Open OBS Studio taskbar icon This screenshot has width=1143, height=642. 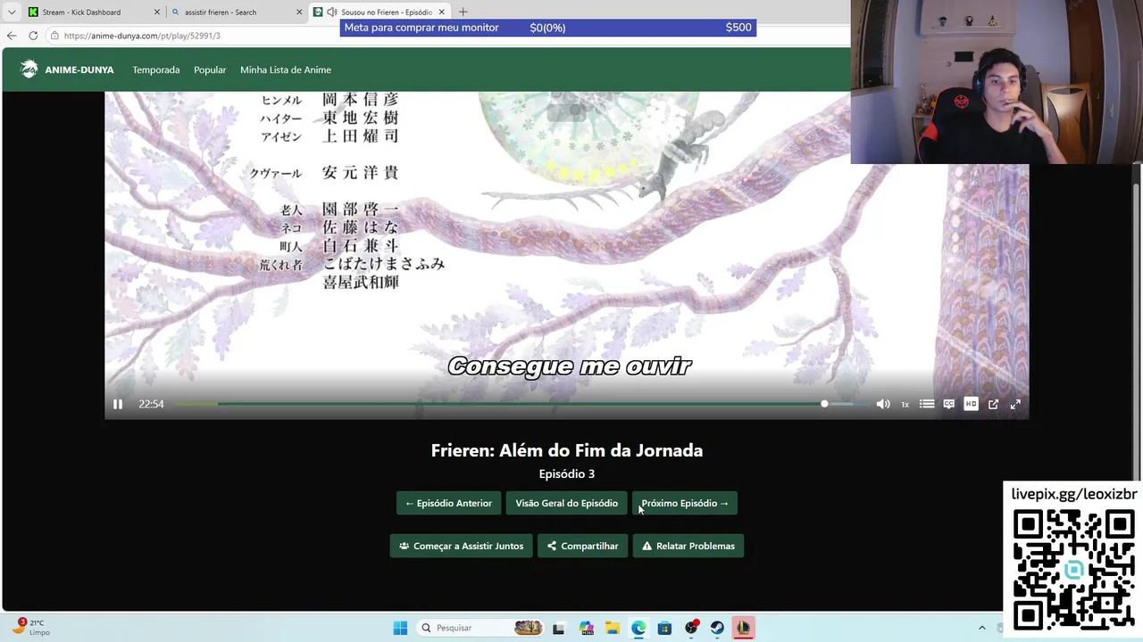(x=691, y=628)
